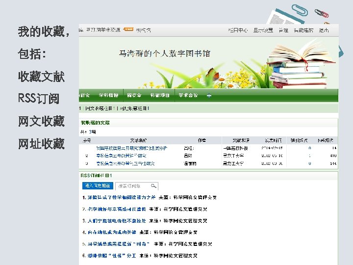353x265 pixels.
Task: Select the 科研项目 navigation tab
Action: 160,95
